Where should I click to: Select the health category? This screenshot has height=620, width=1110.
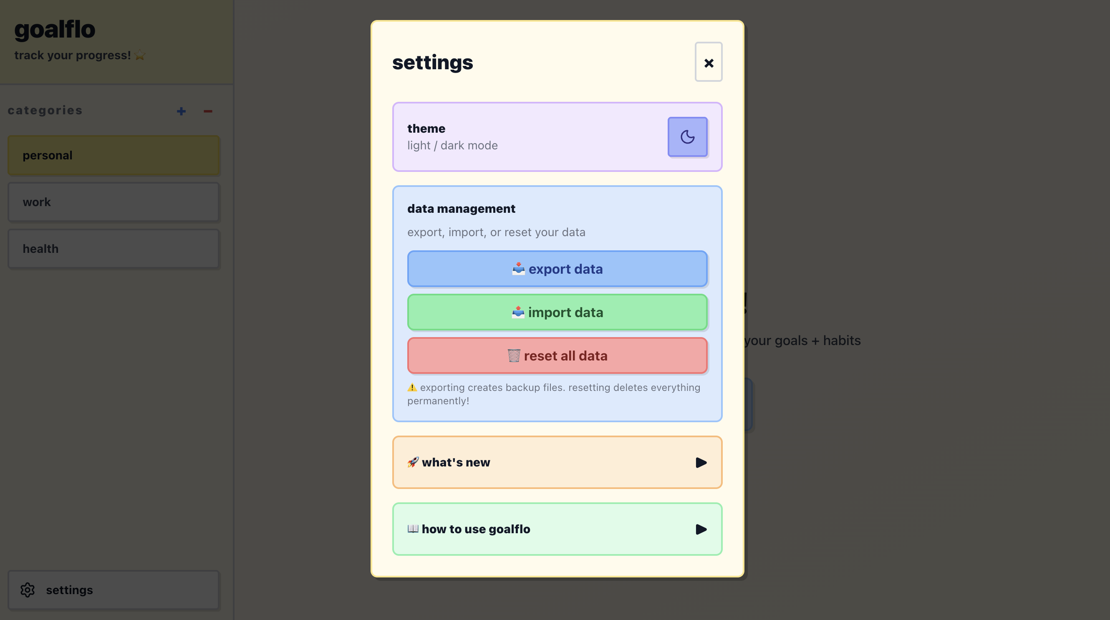(x=113, y=248)
